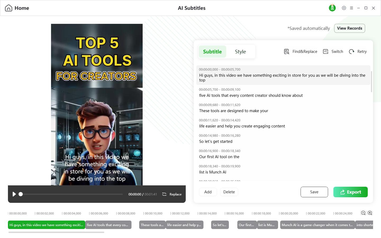The image size is (381, 238).
Task: Click the video playback progress slider
Action: (x=71, y=194)
